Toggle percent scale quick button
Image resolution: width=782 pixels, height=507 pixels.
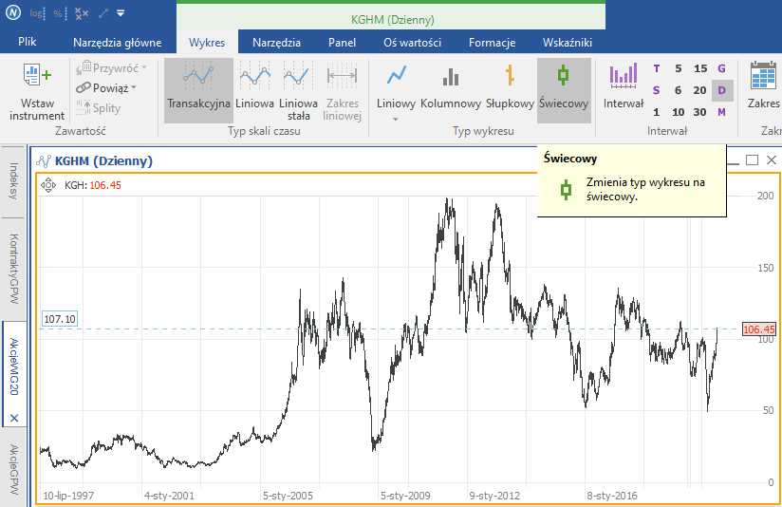point(61,13)
